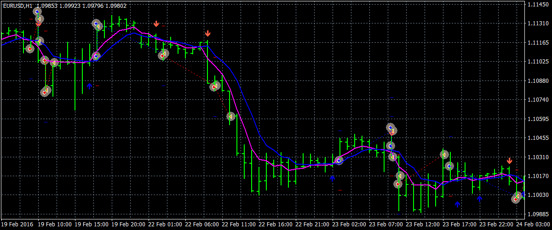Click the 1.09885 price axis label
Viewport: 552px width, 230px height.
[x=538, y=214]
